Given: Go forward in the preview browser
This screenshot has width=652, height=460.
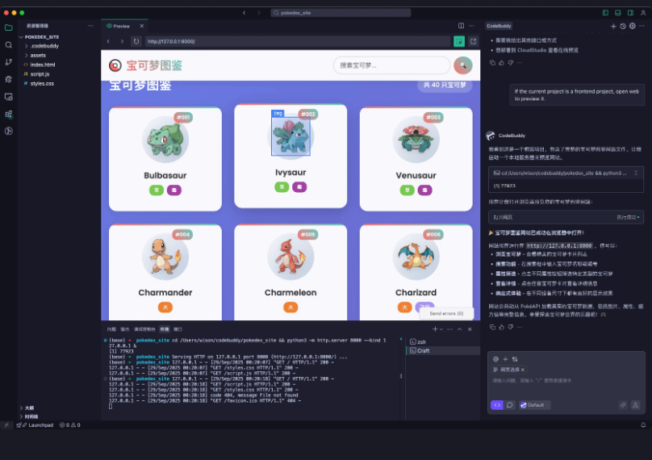Looking at the screenshot, I should (x=122, y=41).
